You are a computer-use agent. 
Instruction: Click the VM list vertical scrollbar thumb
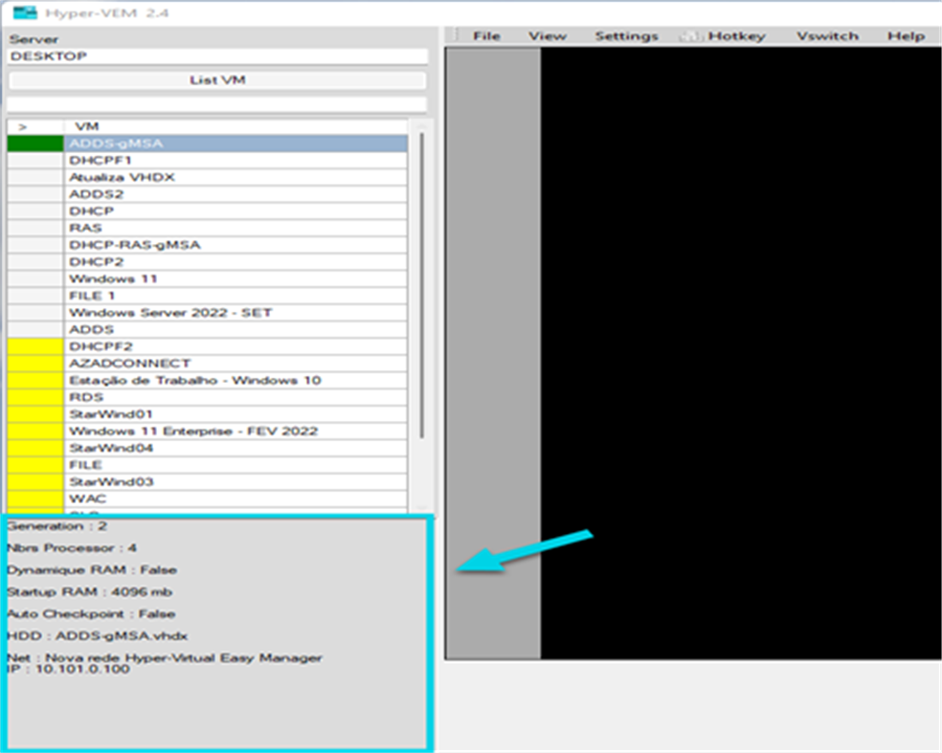(422, 285)
